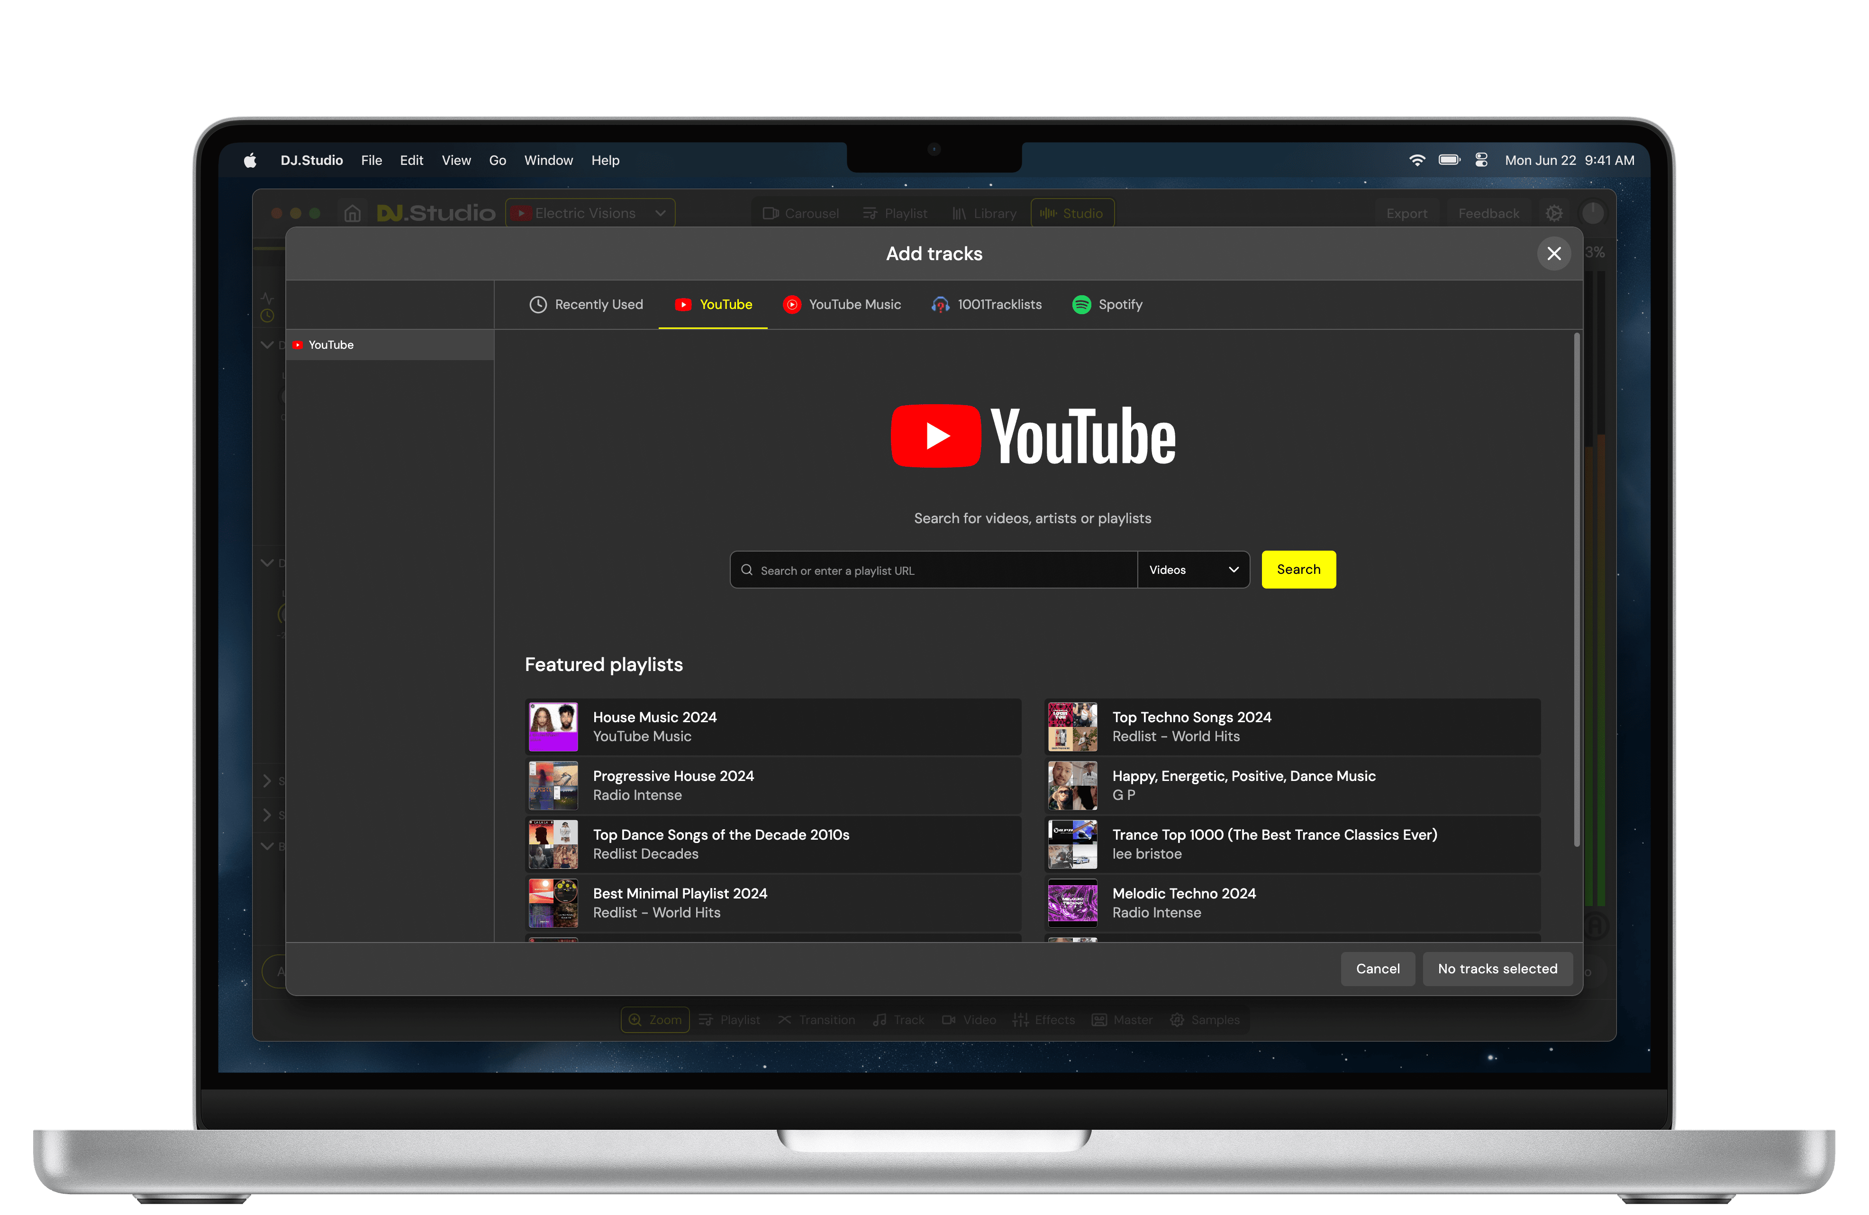This screenshot has height=1215, width=1869.
Task: Switch to the YouTube Music tab
Action: coord(842,305)
